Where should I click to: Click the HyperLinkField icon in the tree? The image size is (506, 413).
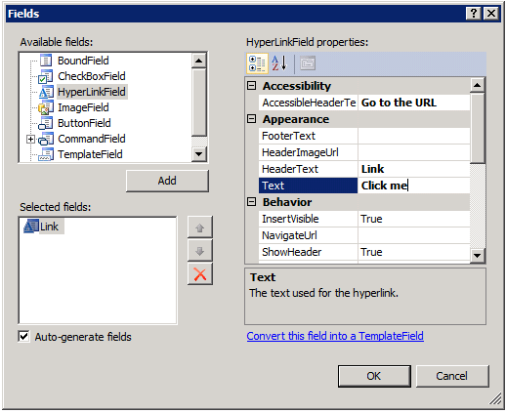click(x=46, y=92)
